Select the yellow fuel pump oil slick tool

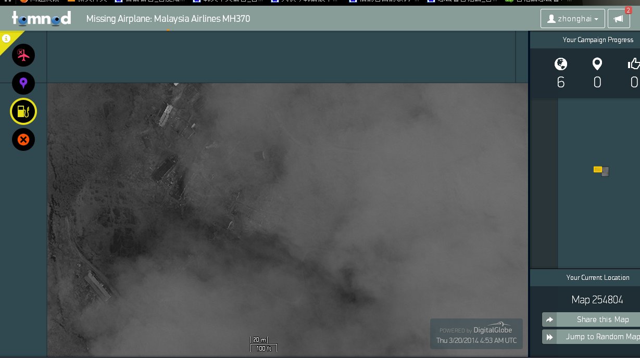[x=23, y=111]
